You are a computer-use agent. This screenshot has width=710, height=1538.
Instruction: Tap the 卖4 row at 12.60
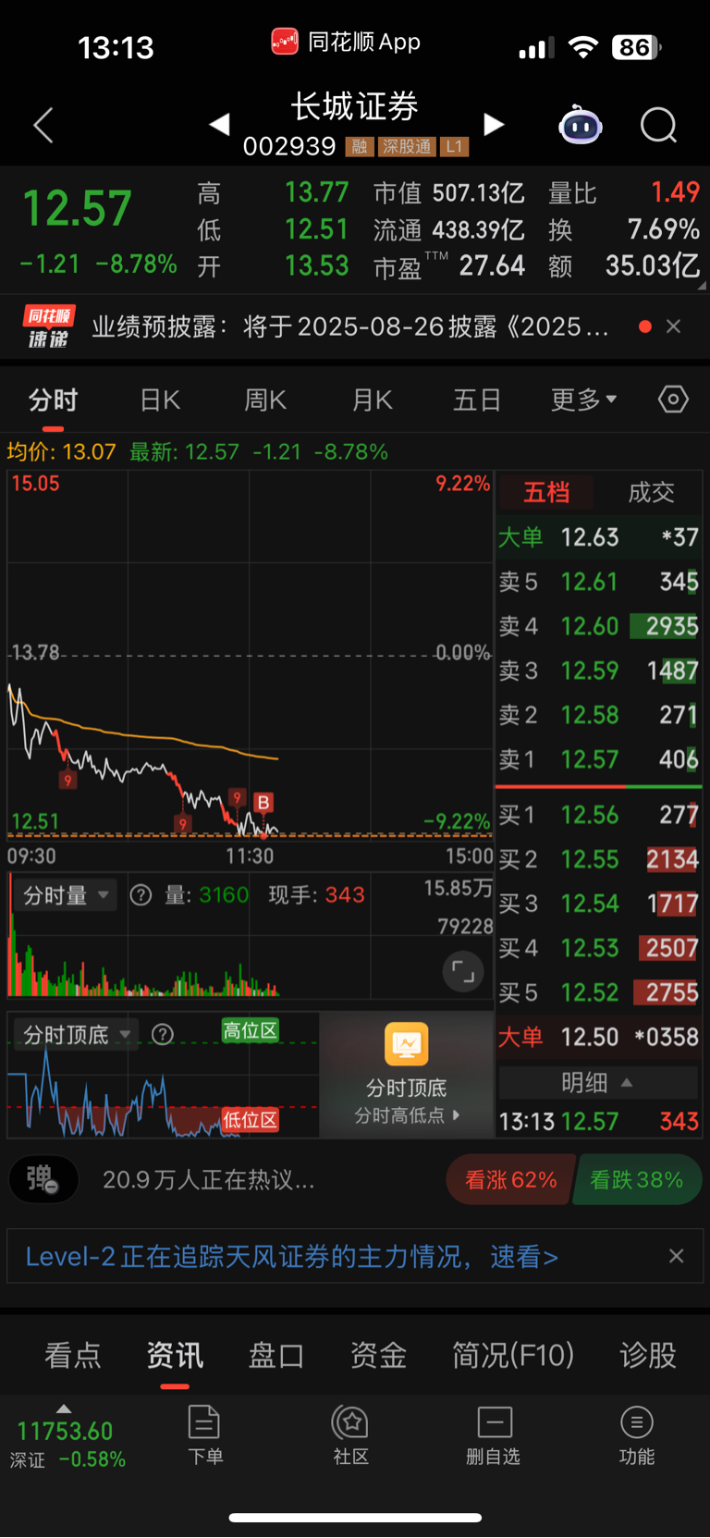tap(598, 626)
